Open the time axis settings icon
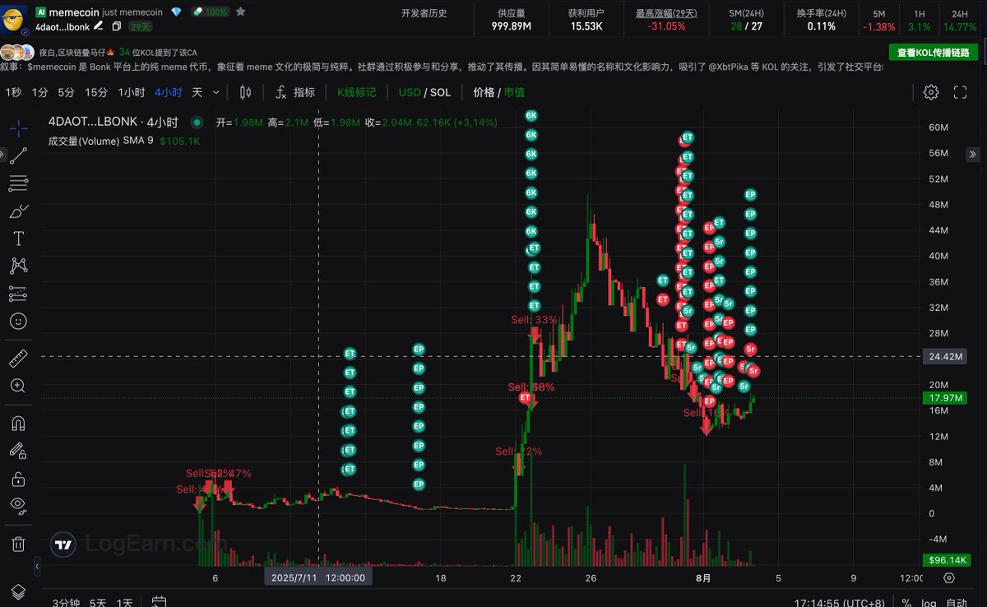The height and width of the screenshot is (607, 987). [x=948, y=578]
